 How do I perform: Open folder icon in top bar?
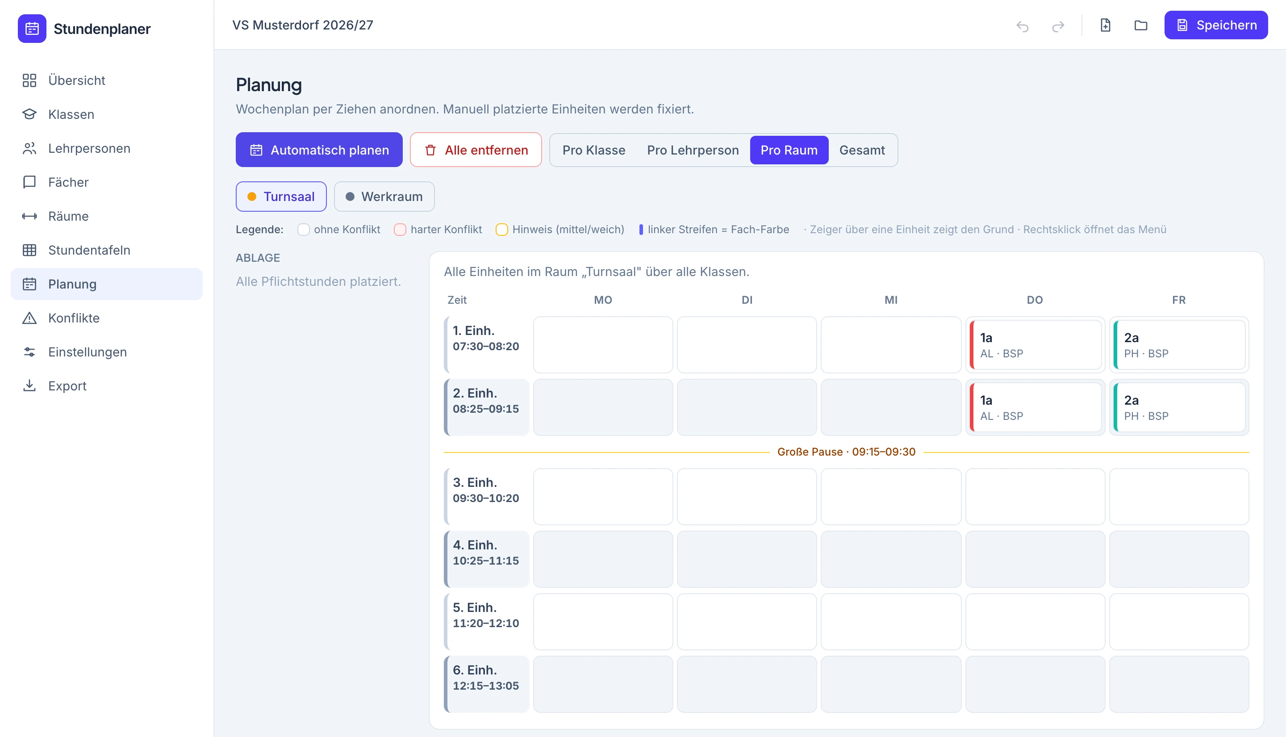[1141, 25]
